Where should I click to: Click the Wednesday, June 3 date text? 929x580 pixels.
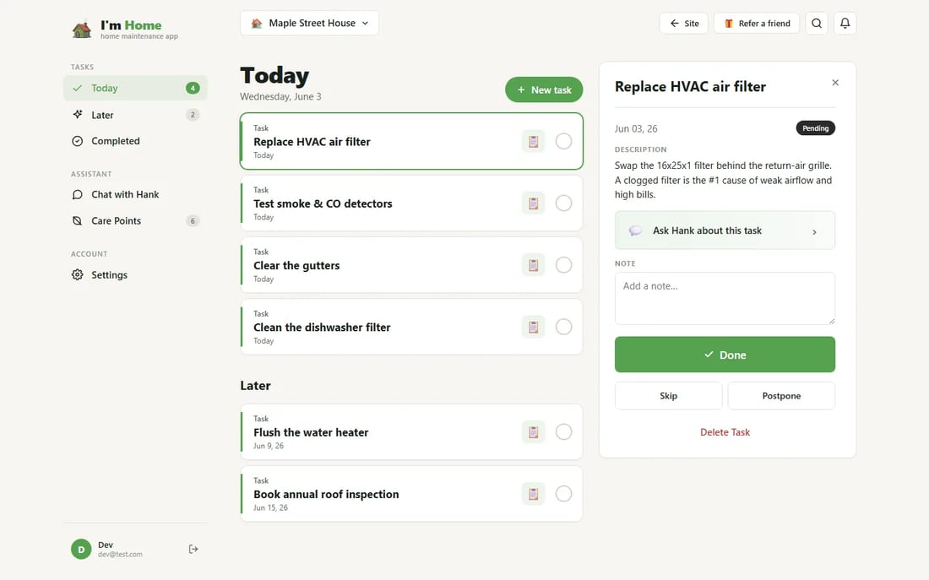280,96
